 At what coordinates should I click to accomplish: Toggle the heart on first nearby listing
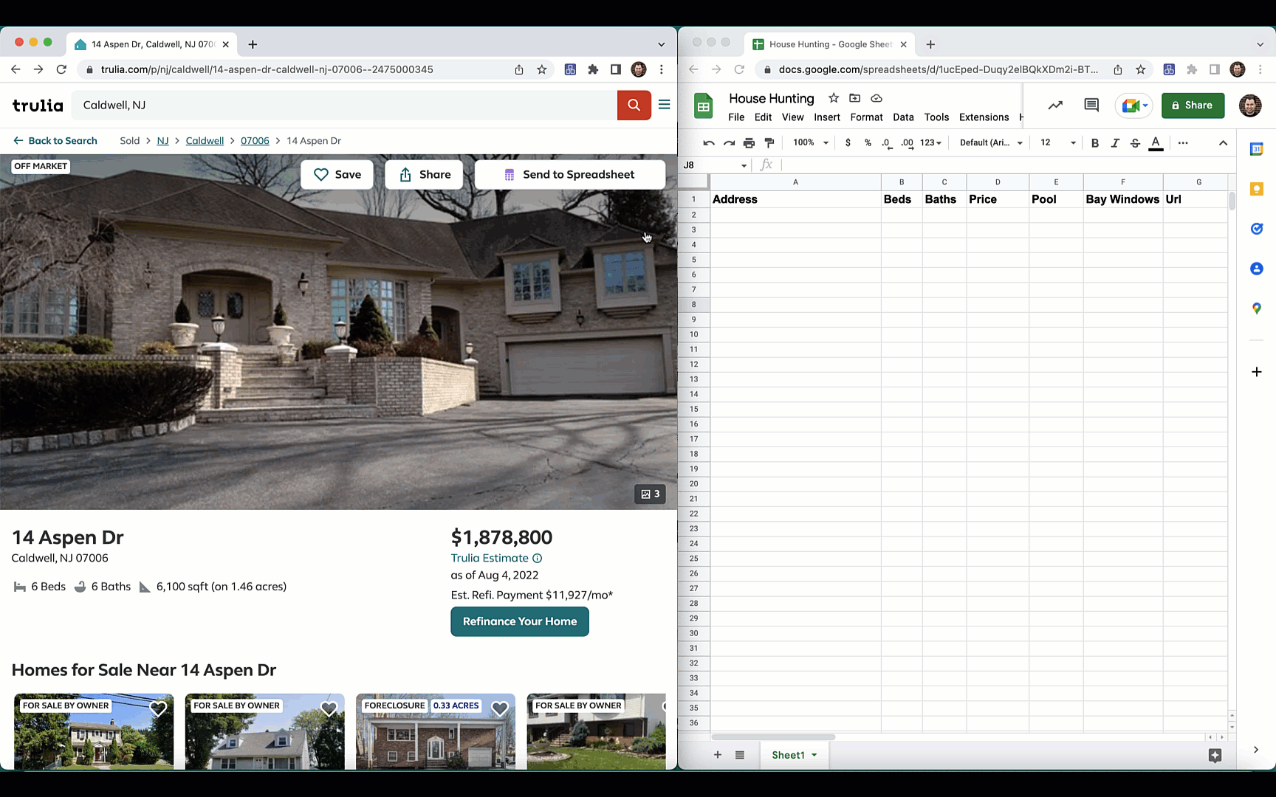[158, 708]
